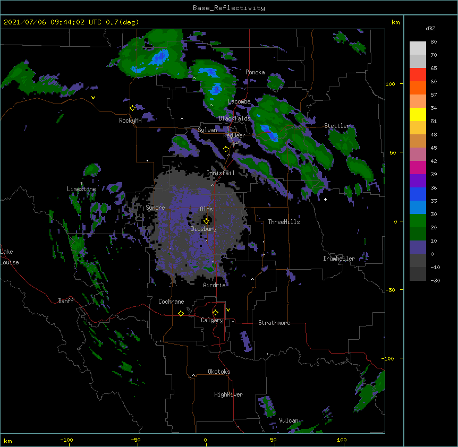
Task: Click the Innisfail city label
Action: click(x=220, y=173)
